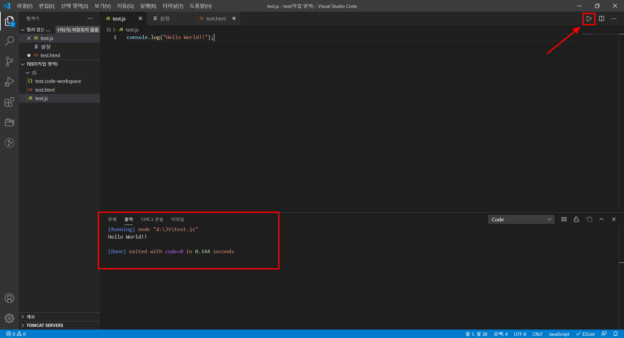Open the Accounts icon in activity bar
624x338 pixels.
tap(9, 298)
